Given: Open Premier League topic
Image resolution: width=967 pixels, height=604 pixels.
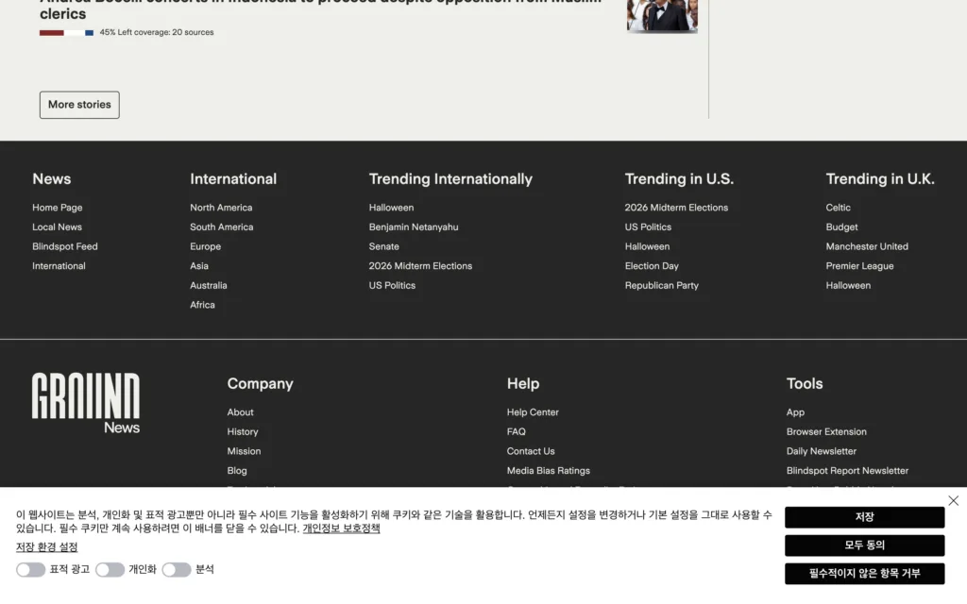Looking at the screenshot, I should [859, 265].
